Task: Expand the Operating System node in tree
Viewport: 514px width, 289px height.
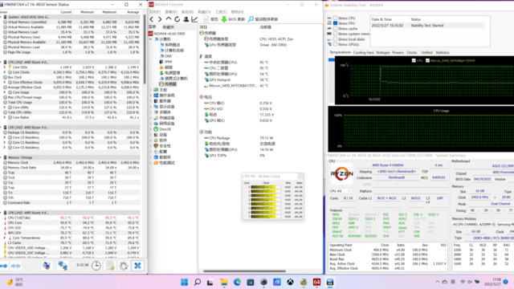Action: tap(151, 96)
